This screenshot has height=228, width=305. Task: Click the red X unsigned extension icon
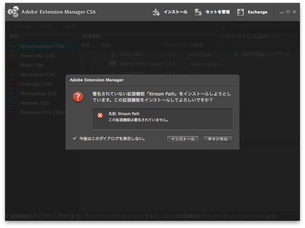[x=100, y=116]
